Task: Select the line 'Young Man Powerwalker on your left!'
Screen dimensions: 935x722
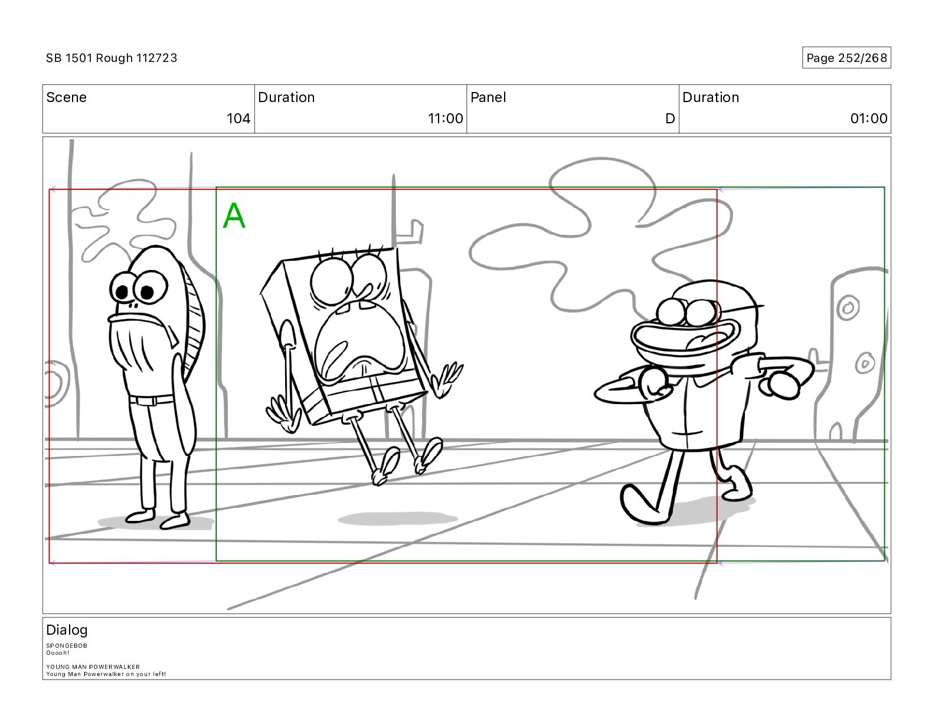Action: 106,674
